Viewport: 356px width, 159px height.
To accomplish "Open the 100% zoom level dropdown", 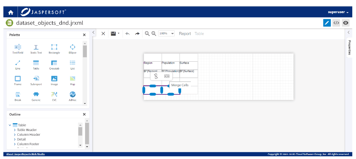I will tap(166, 34).
